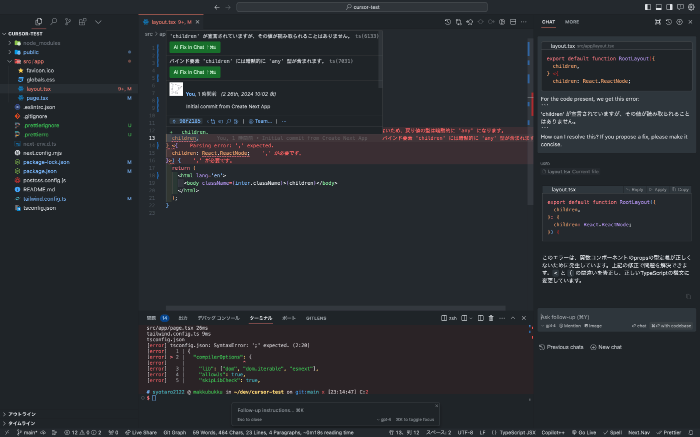The image size is (700, 437).
Task: Open package.json in the file tree
Action: point(39,171)
